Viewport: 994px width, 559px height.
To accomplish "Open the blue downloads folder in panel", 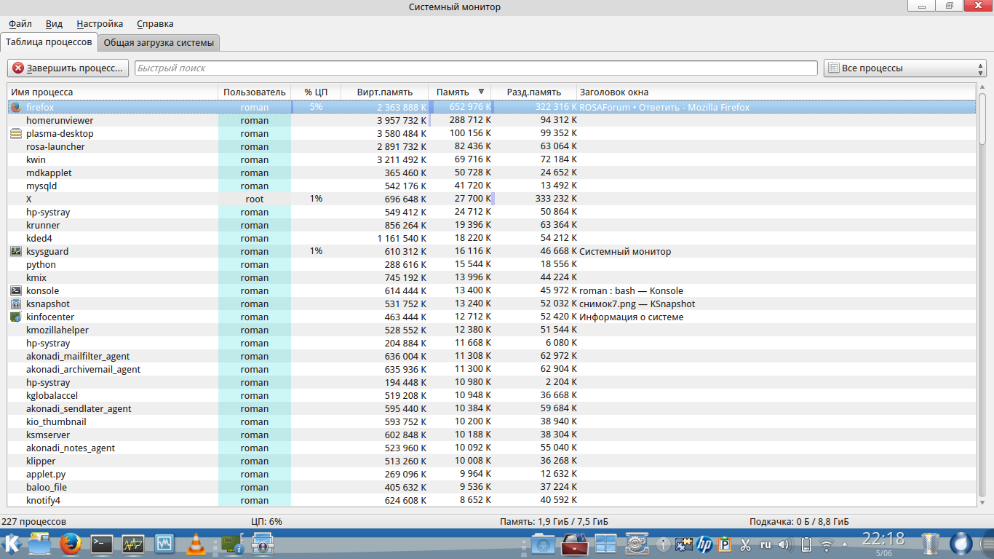I will (543, 544).
